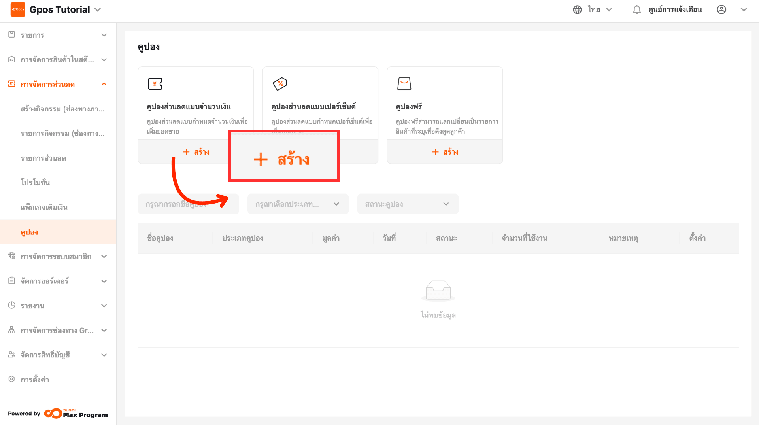This screenshot has height=427, width=759.
Task: Open the สถานะคูปอง status dropdown
Action: (x=408, y=204)
